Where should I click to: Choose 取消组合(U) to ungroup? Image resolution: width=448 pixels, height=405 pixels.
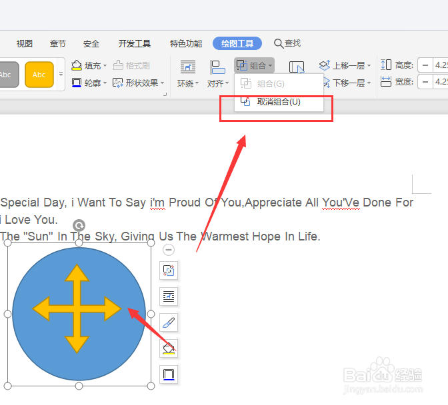(x=279, y=102)
